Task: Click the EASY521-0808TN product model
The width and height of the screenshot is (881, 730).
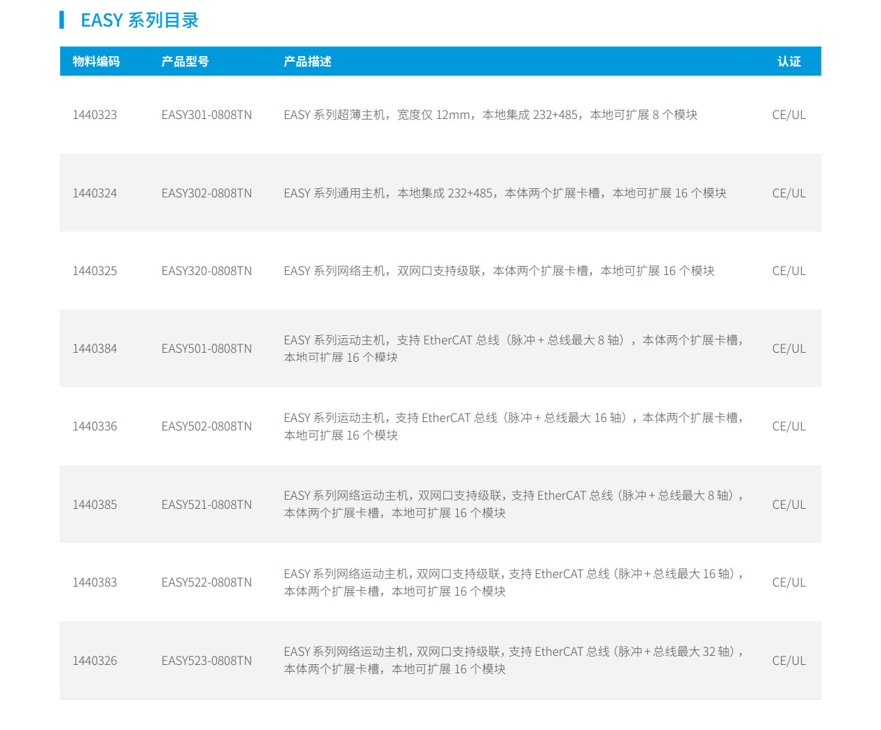Action: pos(206,505)
